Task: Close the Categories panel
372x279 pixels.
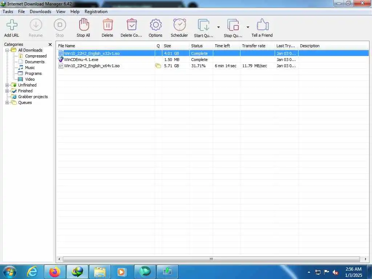Action: (x=50, y=44)
